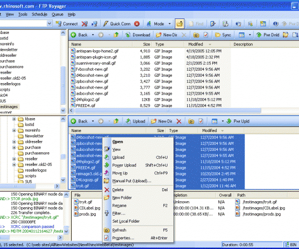Choose Open from the context menu
299x249 pixels.
(138, 141)
